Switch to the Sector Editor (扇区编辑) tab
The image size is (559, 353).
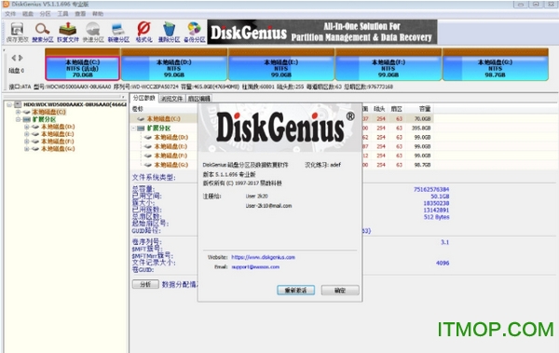[199, 99]
